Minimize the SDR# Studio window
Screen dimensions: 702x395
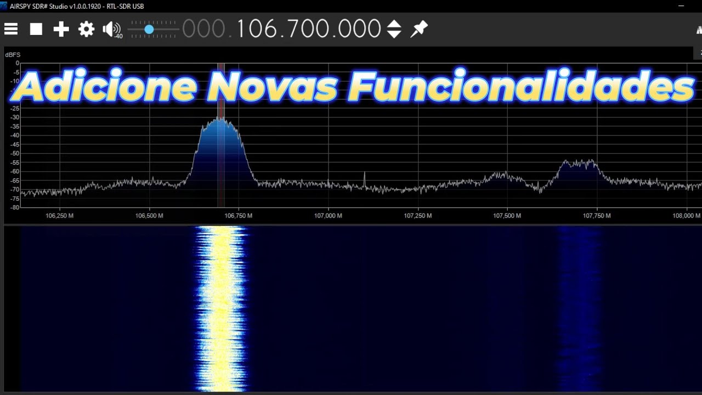[682, 6]
